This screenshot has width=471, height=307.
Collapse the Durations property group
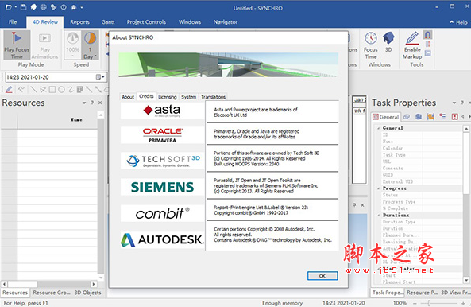click(x=379, y=215)
